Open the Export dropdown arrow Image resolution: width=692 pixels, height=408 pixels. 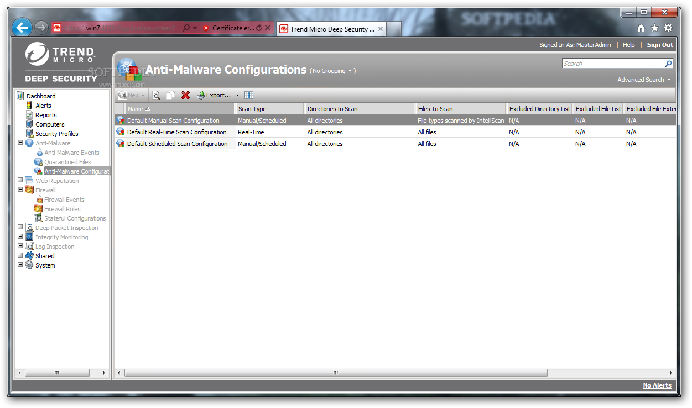pyautogui.click(x=238, y=95)
